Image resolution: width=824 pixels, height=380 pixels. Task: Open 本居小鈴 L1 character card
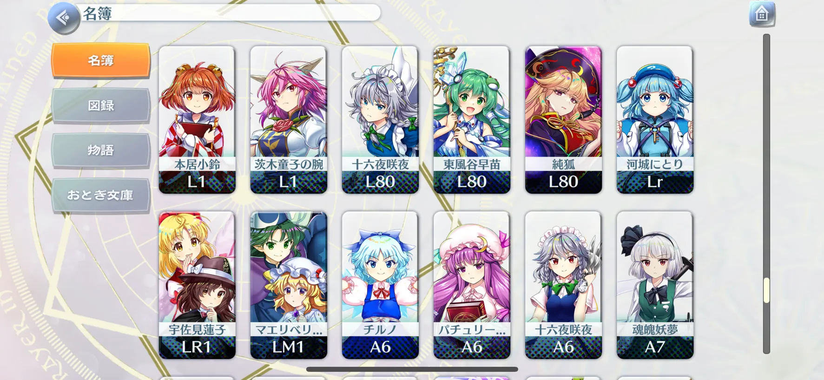click(x=197, y=119)
